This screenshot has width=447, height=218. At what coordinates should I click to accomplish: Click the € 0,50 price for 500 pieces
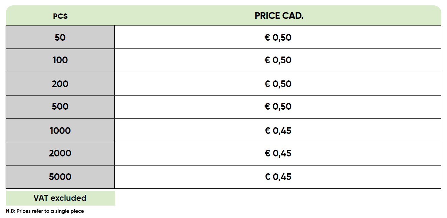pyautogui.click(x=278, y=107)
